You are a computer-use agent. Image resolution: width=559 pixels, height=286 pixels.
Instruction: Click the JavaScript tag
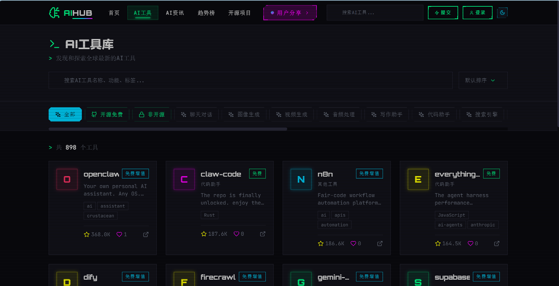[x=452, y=215]
